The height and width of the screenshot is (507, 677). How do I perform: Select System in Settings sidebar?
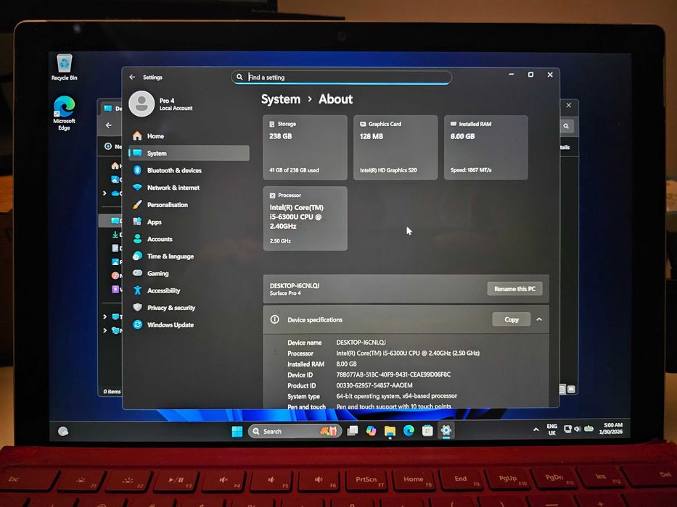point(189,153)
